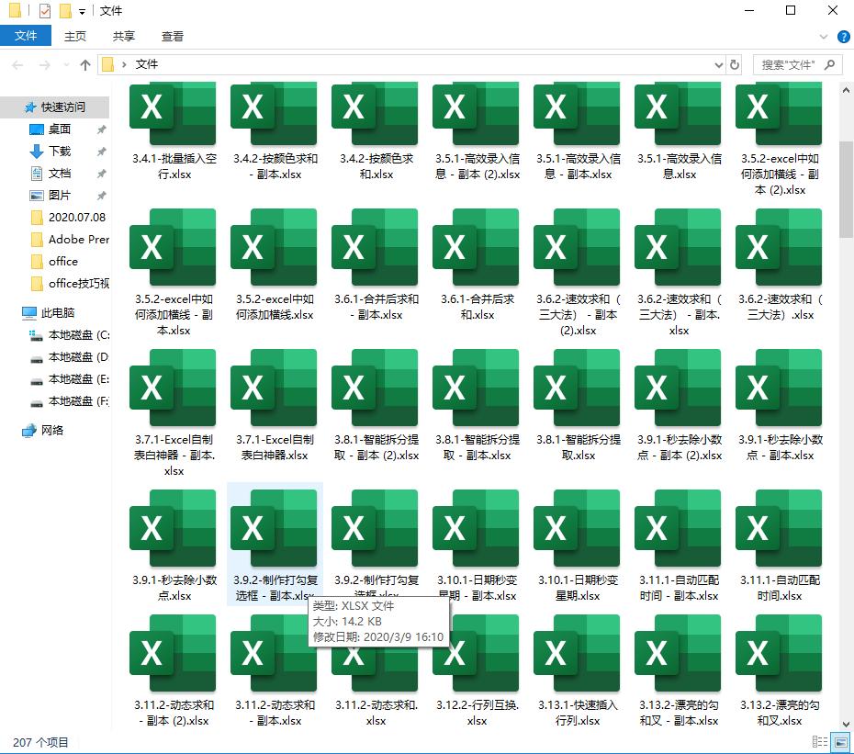Switch to the 主页 ribbon tab

[x=75, y=36]
